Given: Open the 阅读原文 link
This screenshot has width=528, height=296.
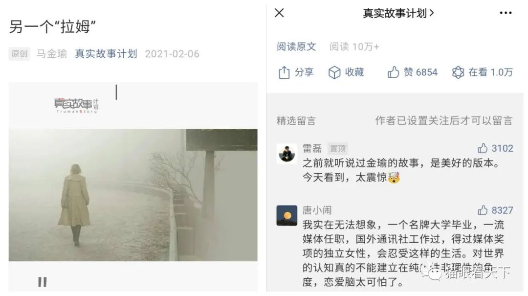Looking at the screenshot, I should (x=296, y=46).
